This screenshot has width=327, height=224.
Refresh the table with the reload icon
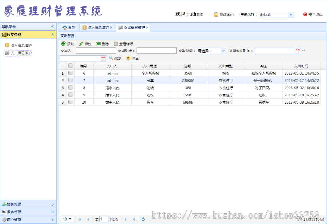click(144, 219)
